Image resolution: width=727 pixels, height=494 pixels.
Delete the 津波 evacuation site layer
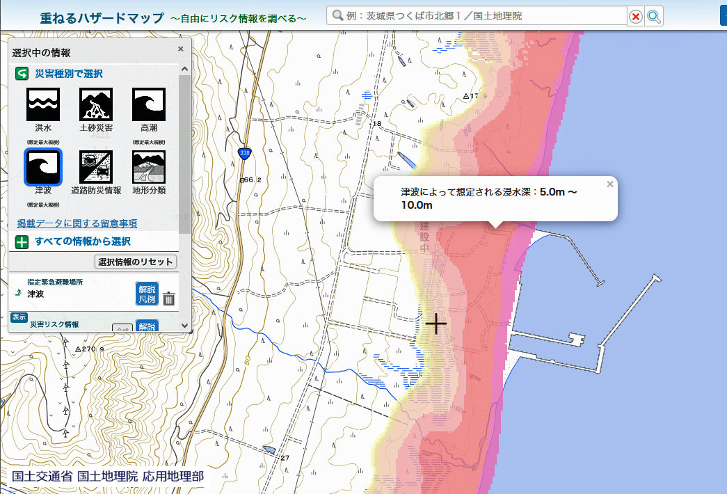169,299
